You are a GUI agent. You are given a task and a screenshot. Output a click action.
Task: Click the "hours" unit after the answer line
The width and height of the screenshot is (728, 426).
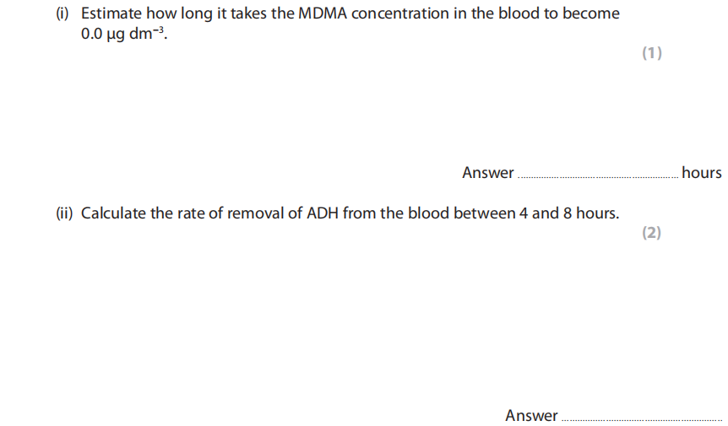point(701,173)
